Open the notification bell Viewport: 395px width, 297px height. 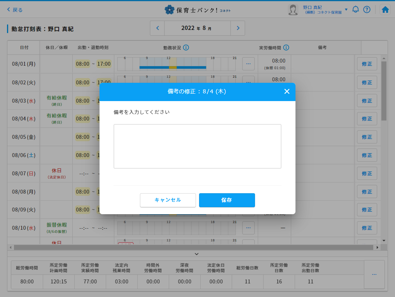point(355,10)
